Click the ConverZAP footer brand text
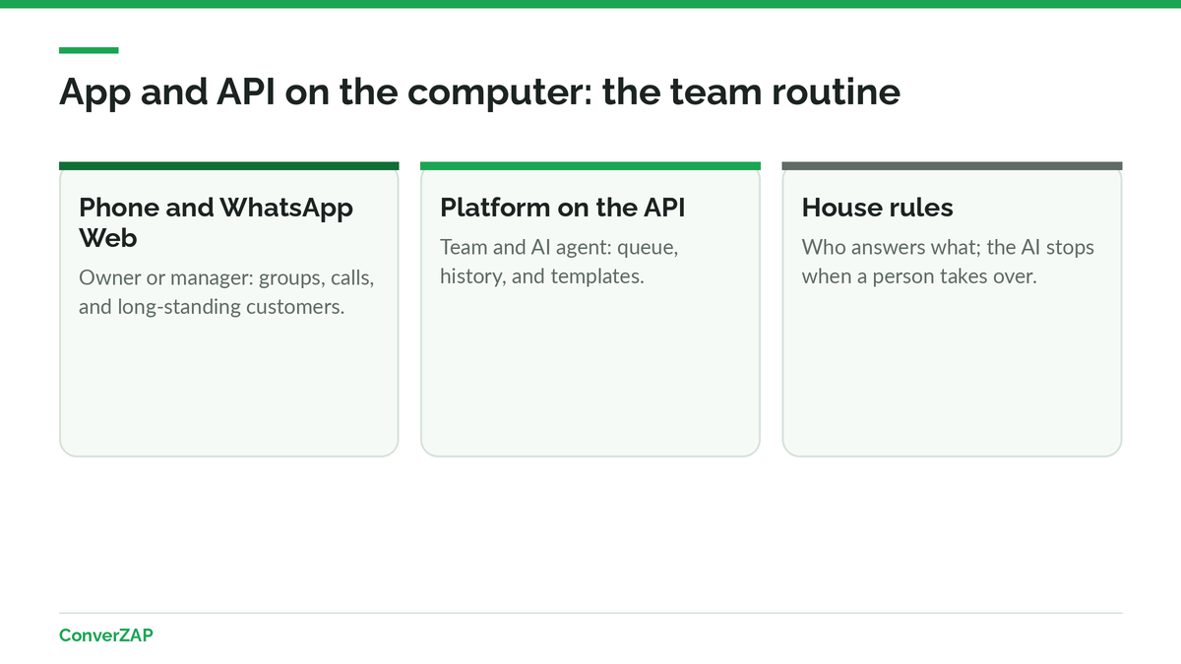The width and height of the screenshot is (1181, 664). [106, 635]
